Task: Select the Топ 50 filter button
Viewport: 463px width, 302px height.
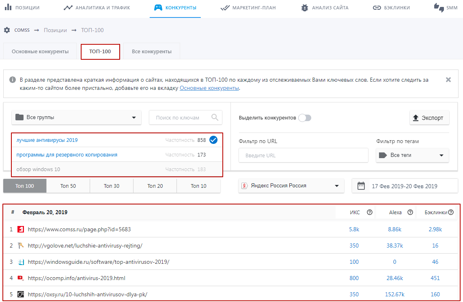Action: click(x=68, y=186)
